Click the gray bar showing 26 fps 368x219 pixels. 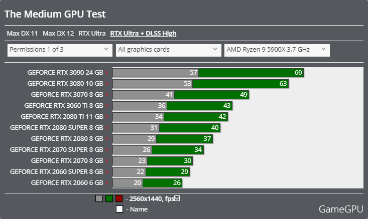(x=132, y=150)
